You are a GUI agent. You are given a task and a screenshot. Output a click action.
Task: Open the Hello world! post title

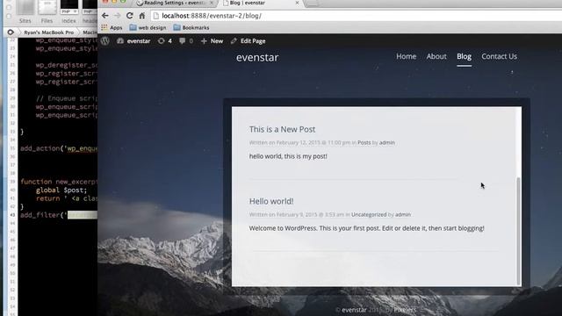click(271, 201)
